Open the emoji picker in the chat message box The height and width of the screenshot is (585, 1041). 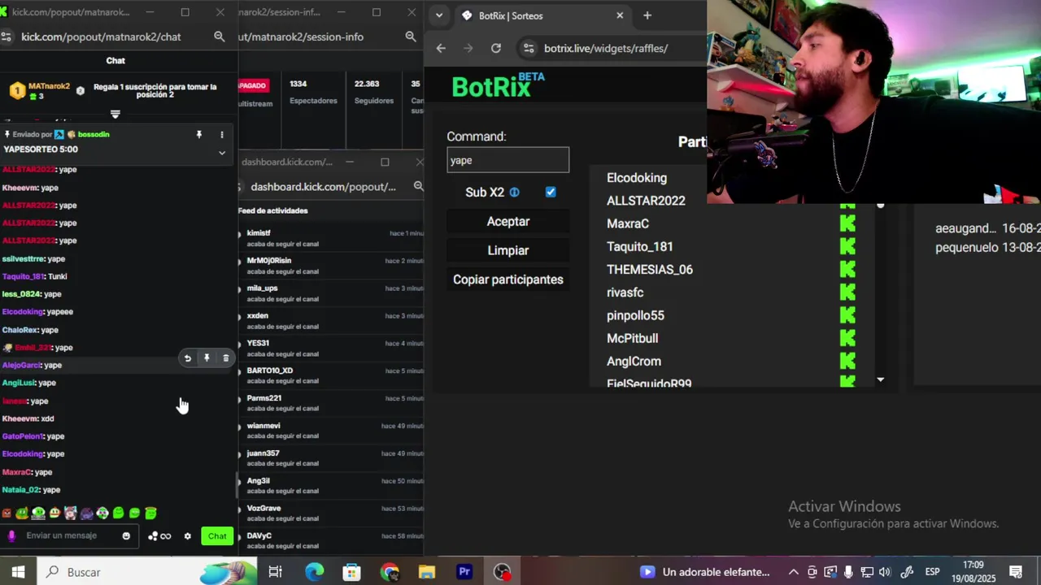pyautogui.click(x=126, y=535)
